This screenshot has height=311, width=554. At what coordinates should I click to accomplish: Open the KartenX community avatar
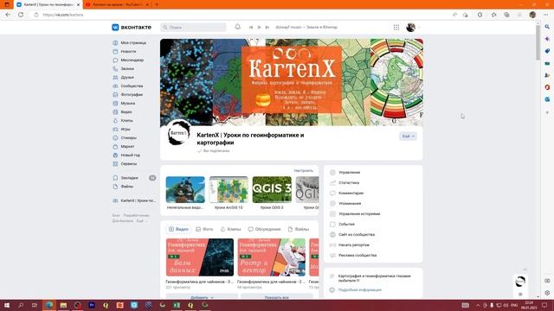click(179, 133)
